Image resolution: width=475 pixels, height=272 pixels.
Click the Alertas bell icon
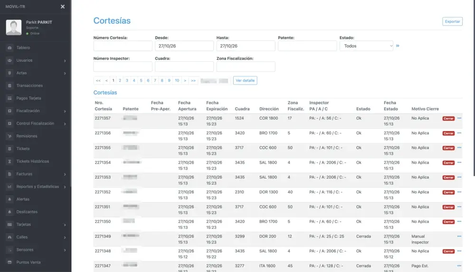pos(9,199)
